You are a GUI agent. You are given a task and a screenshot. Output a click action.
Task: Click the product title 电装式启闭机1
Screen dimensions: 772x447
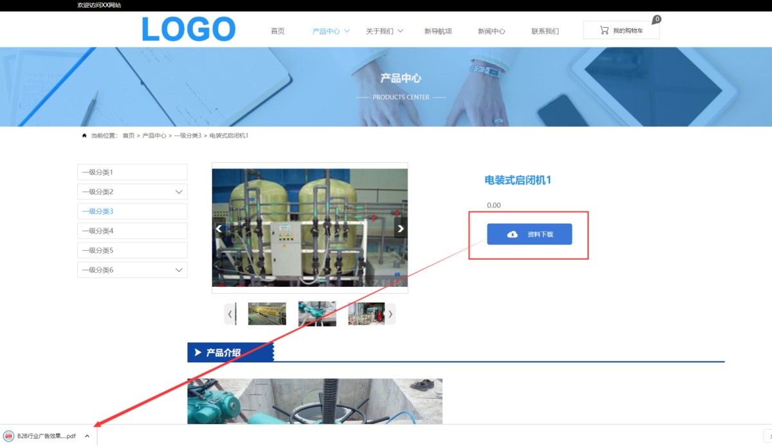pos(518,180)
